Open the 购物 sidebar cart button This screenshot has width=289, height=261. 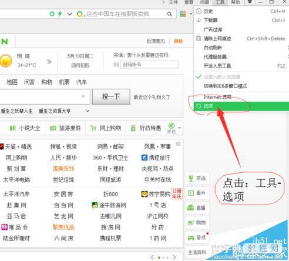[x=197, y=223]
